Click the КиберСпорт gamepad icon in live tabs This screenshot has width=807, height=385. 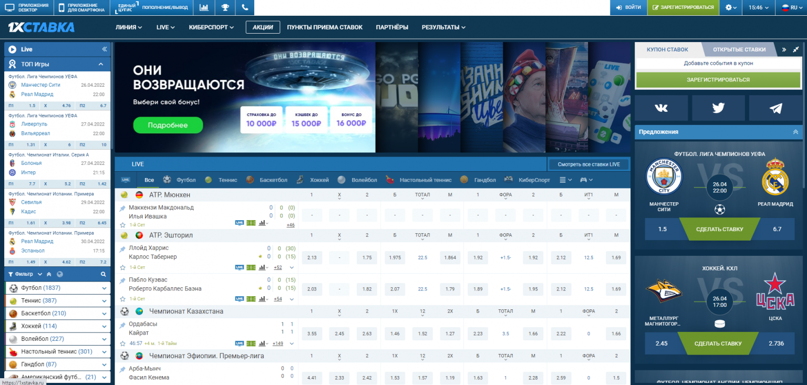[509, 180]
